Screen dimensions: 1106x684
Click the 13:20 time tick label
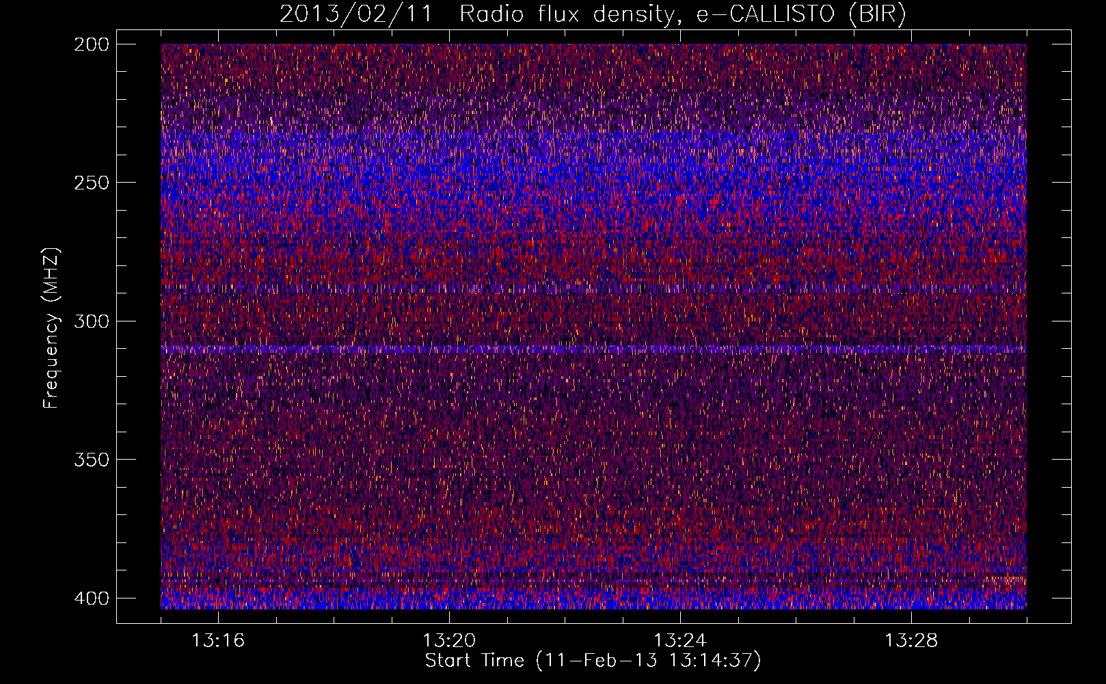449,641
